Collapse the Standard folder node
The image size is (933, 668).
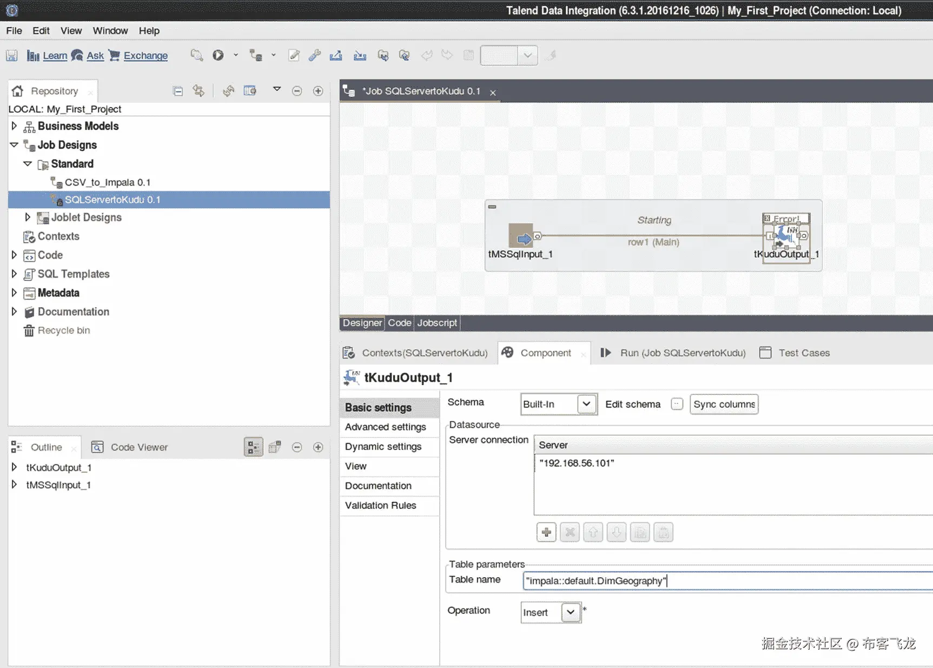[x=28, y=163]
